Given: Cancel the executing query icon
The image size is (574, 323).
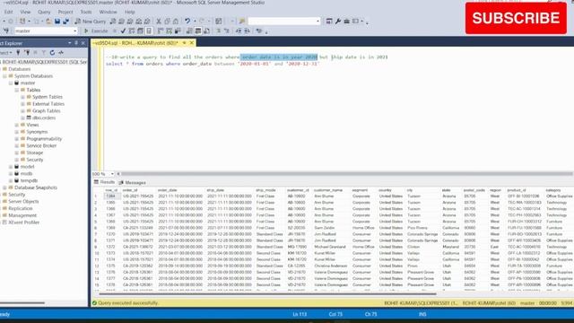Looking at the screenshot, I should tap(115, 31).
